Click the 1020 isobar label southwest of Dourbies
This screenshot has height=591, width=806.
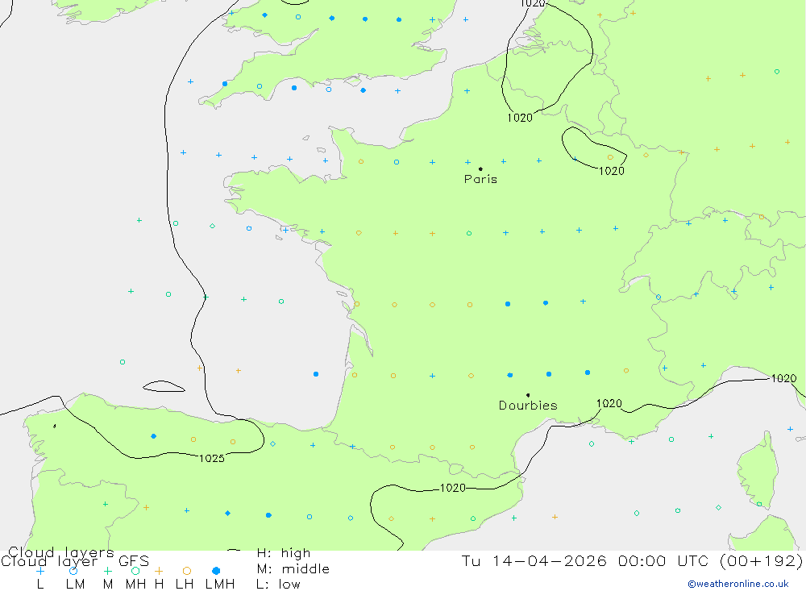pos(453,488)
